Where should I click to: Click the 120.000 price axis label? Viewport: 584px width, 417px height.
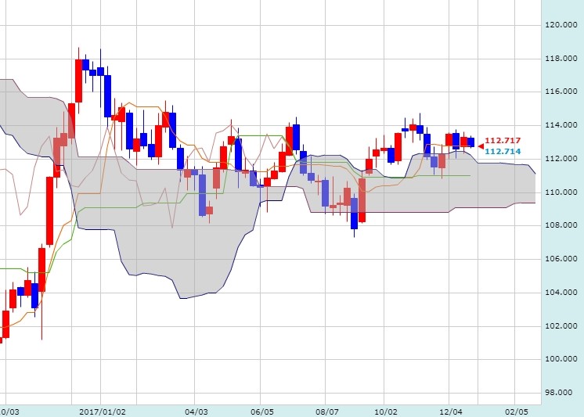click(561, 25)
